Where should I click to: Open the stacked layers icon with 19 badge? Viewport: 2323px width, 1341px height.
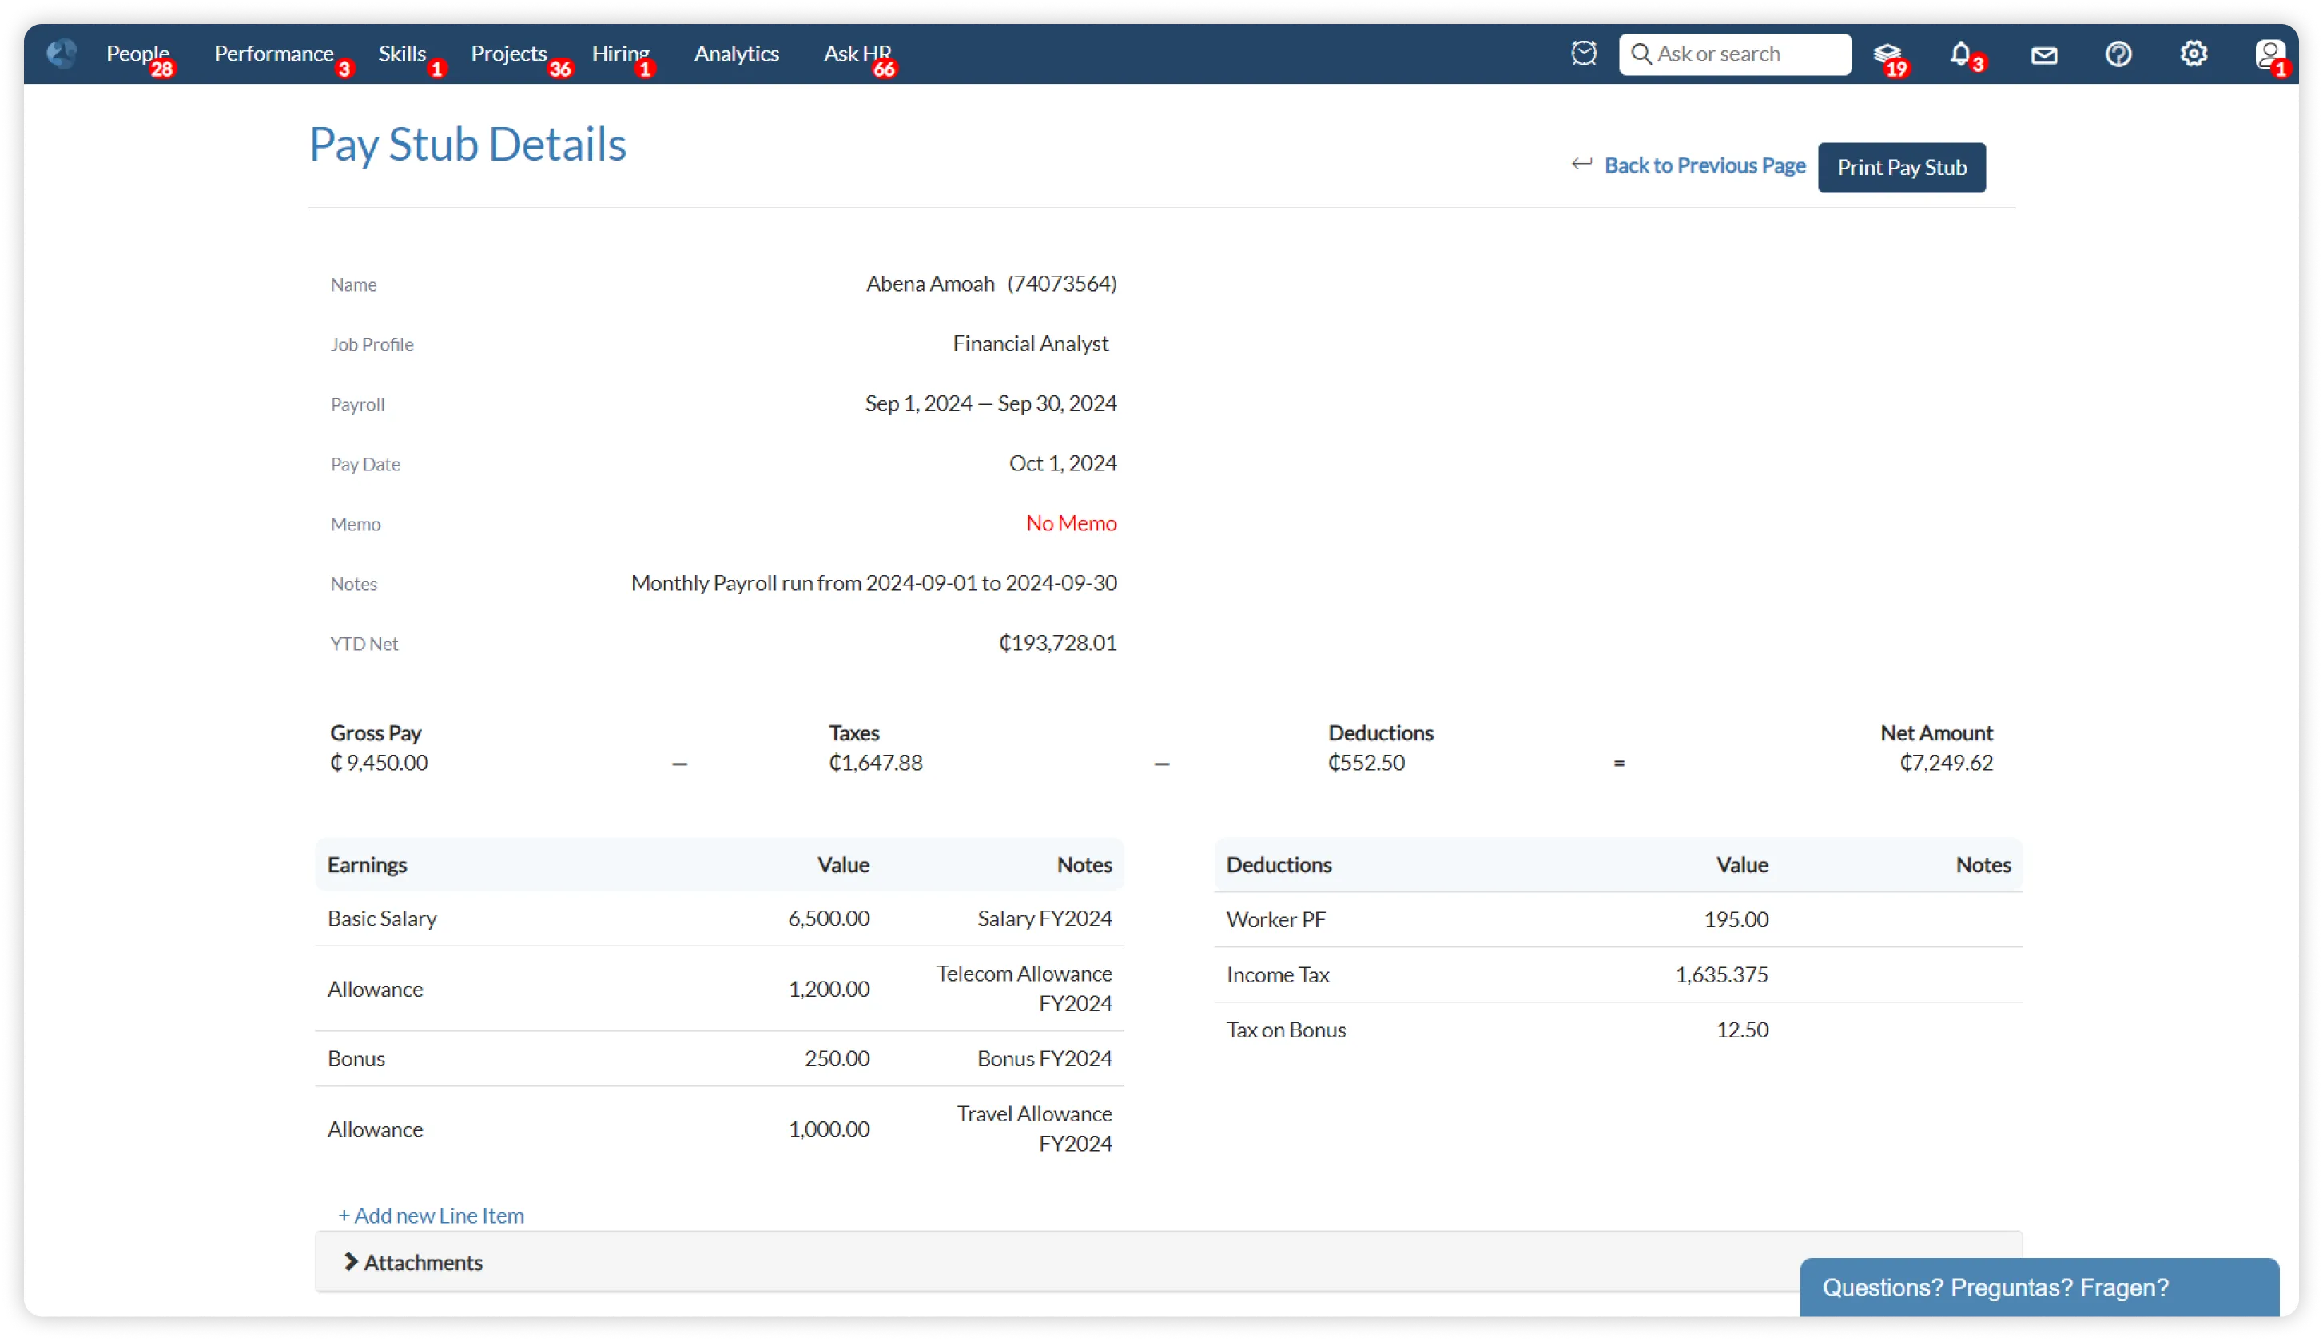click(1886, 54)
